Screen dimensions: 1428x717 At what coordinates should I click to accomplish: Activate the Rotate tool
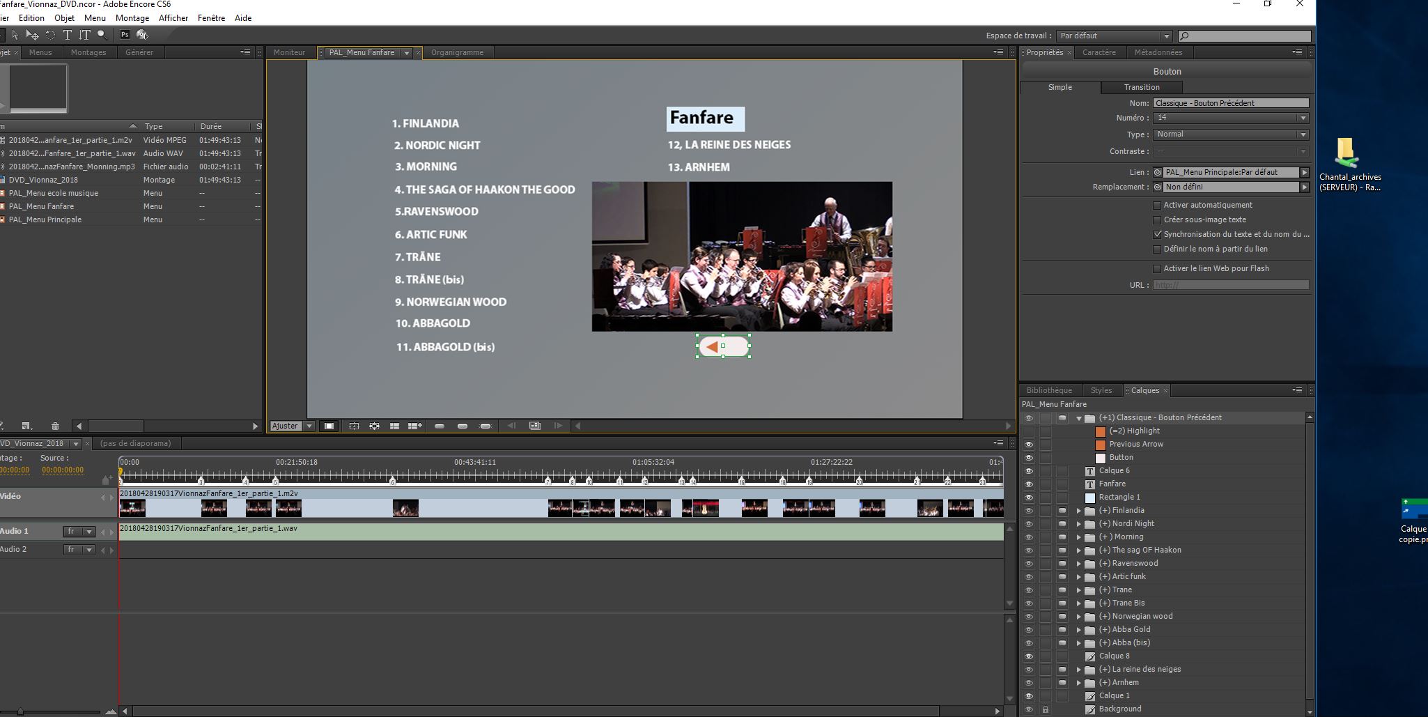(x=50, y=35)
